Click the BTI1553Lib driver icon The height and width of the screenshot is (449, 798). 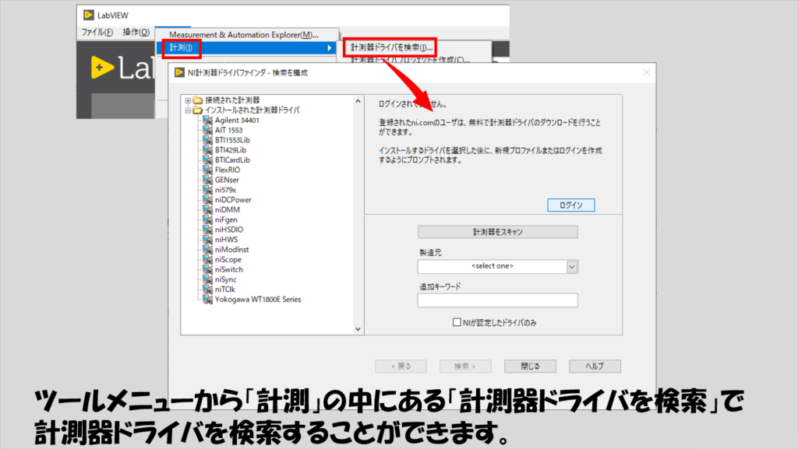coord(207,140)
